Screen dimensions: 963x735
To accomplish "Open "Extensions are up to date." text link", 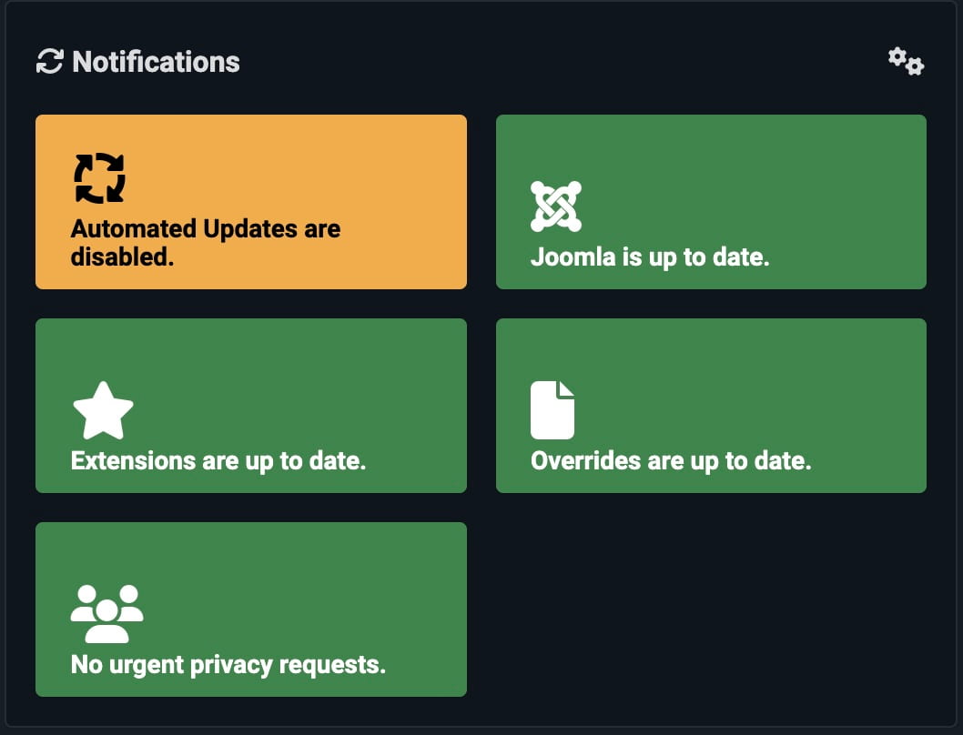I will click(218, 460).
